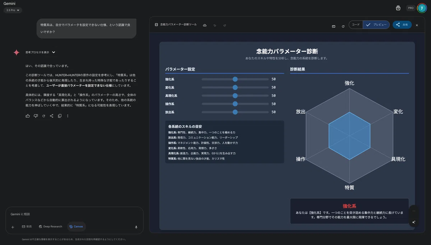
Task: Click the 各系統のスキルの目安 heading
Action: (185, 127)
